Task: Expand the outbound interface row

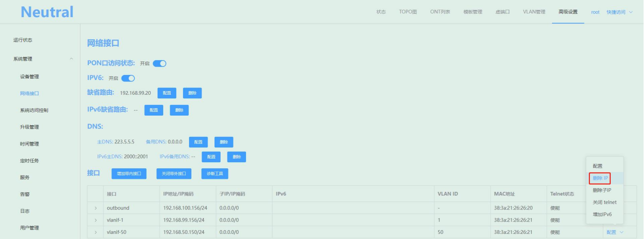Action: point(96,208)
